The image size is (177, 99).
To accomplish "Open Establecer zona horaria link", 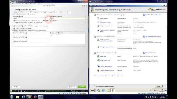I will [105, 22].
